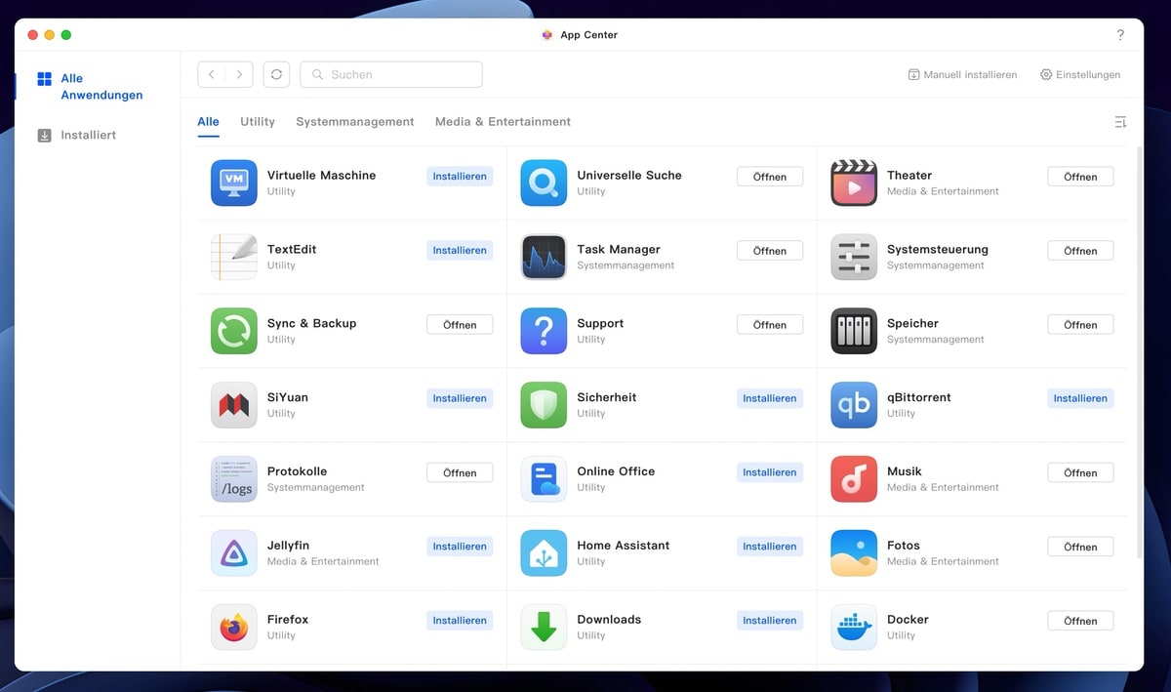This screenshot has width=1171, height=692.
Task: Click the Virtuelle Maschine app icon
Action: coord(233,183)
